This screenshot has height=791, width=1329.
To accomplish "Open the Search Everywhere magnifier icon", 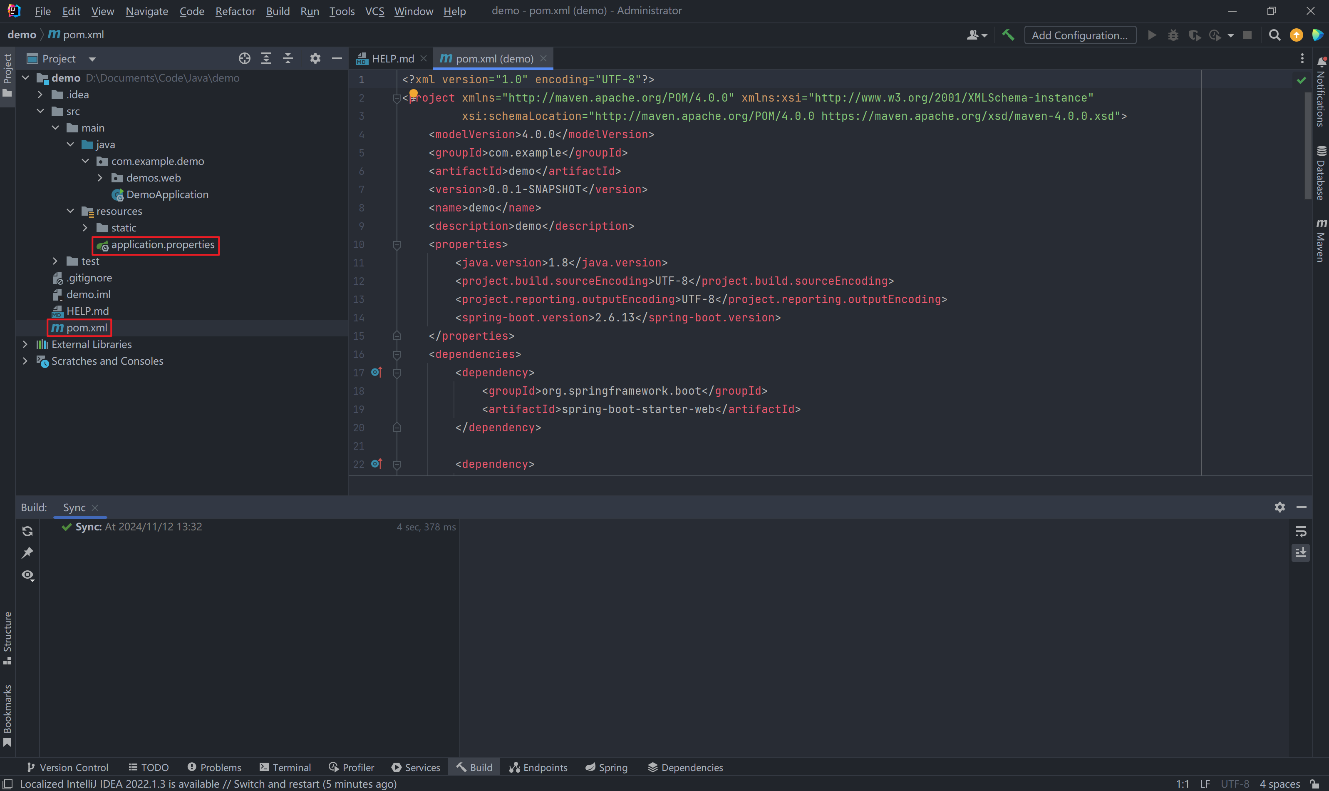I will click(x=1274, y=35).
